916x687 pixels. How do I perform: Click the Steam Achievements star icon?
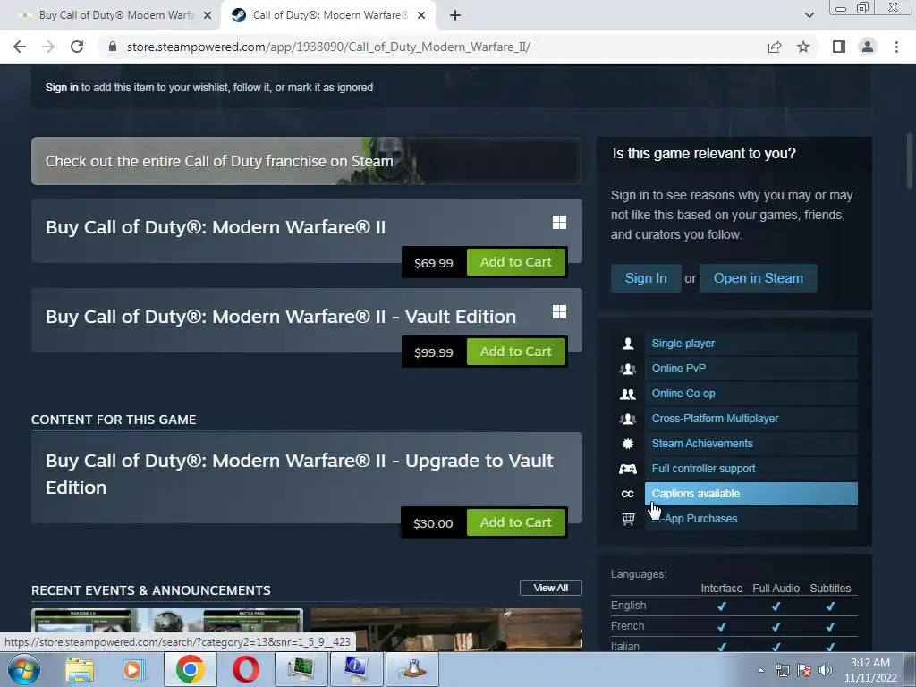627,444
